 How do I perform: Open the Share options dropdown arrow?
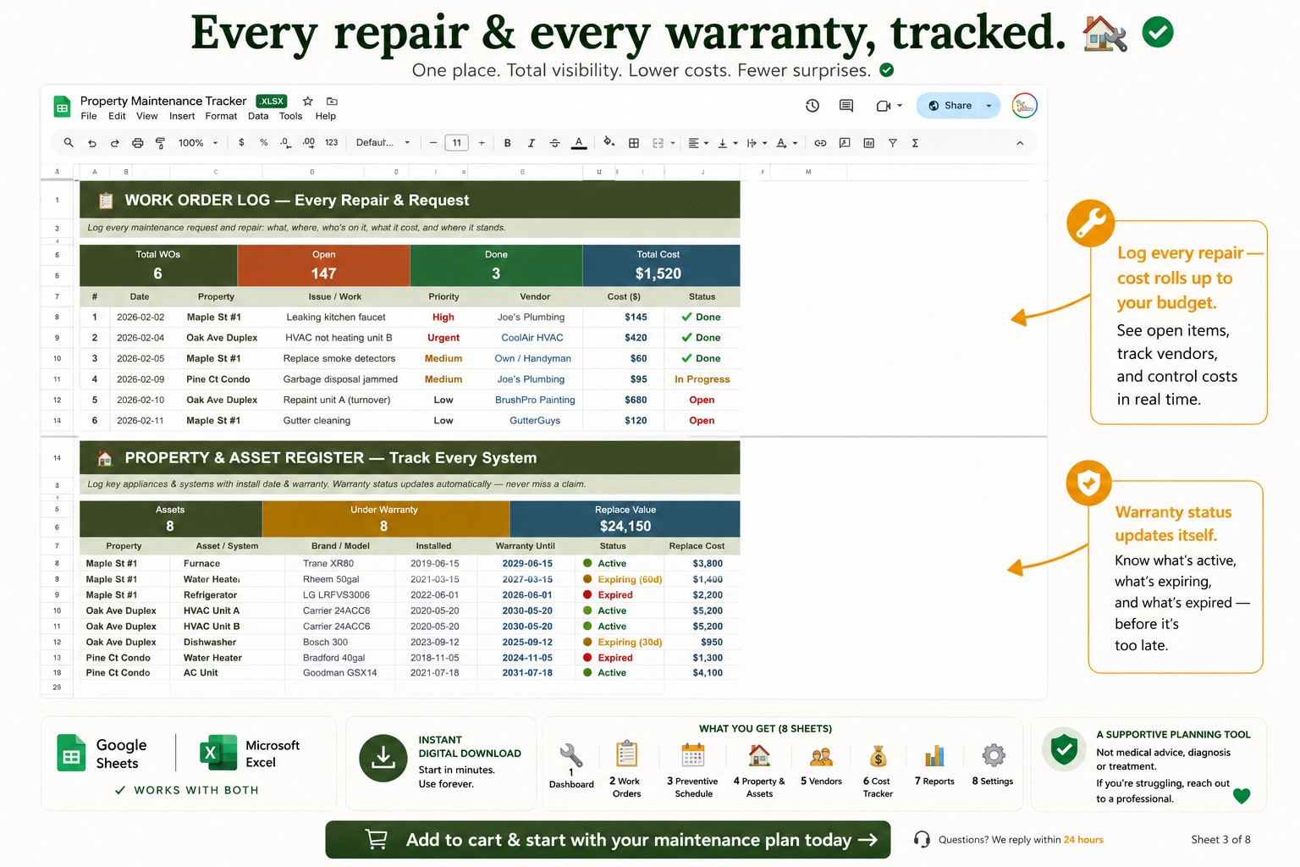coord(989,106)
